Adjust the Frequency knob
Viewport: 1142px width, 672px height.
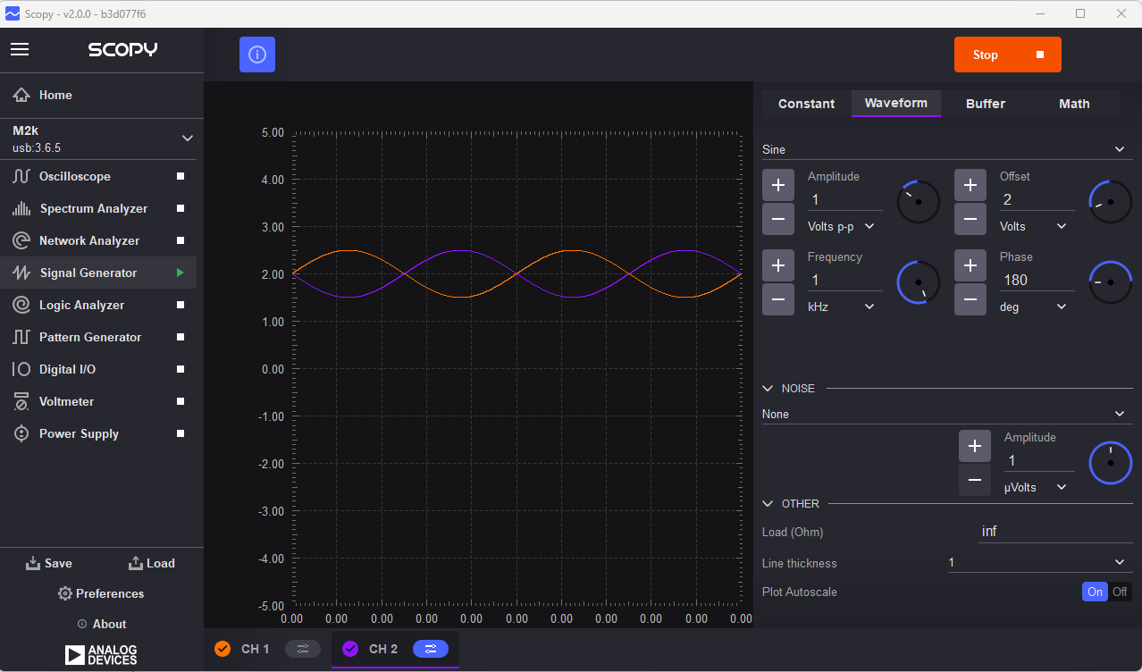tap(919, 282)
